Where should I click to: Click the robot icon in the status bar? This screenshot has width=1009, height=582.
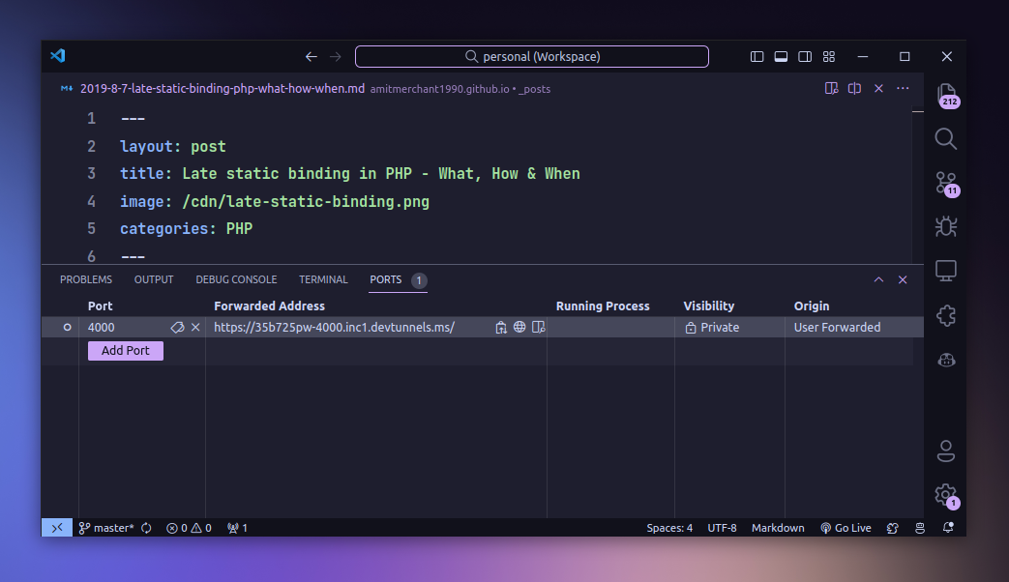920,528
